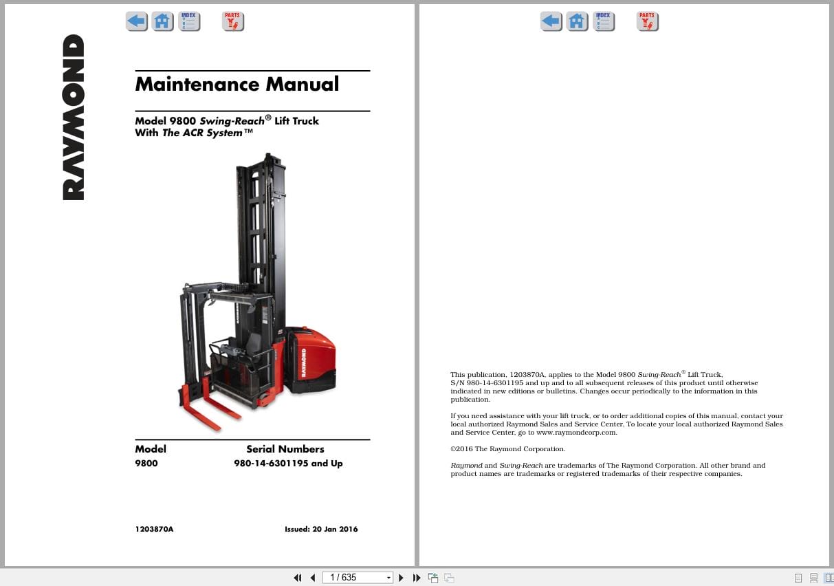Open the PARTS icon on right page

[648, 21]
